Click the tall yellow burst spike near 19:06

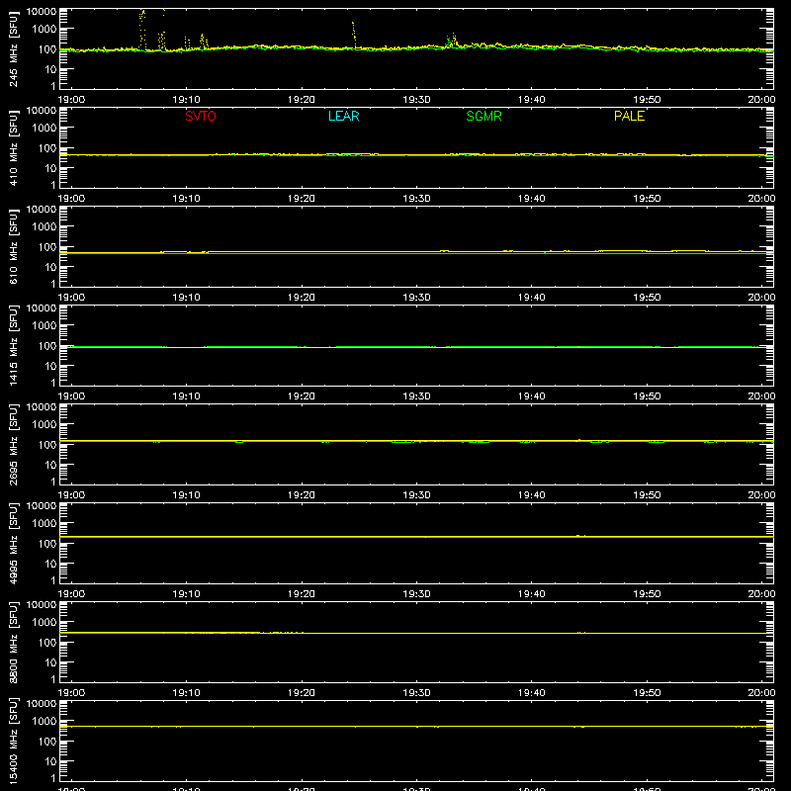[142, 30]
